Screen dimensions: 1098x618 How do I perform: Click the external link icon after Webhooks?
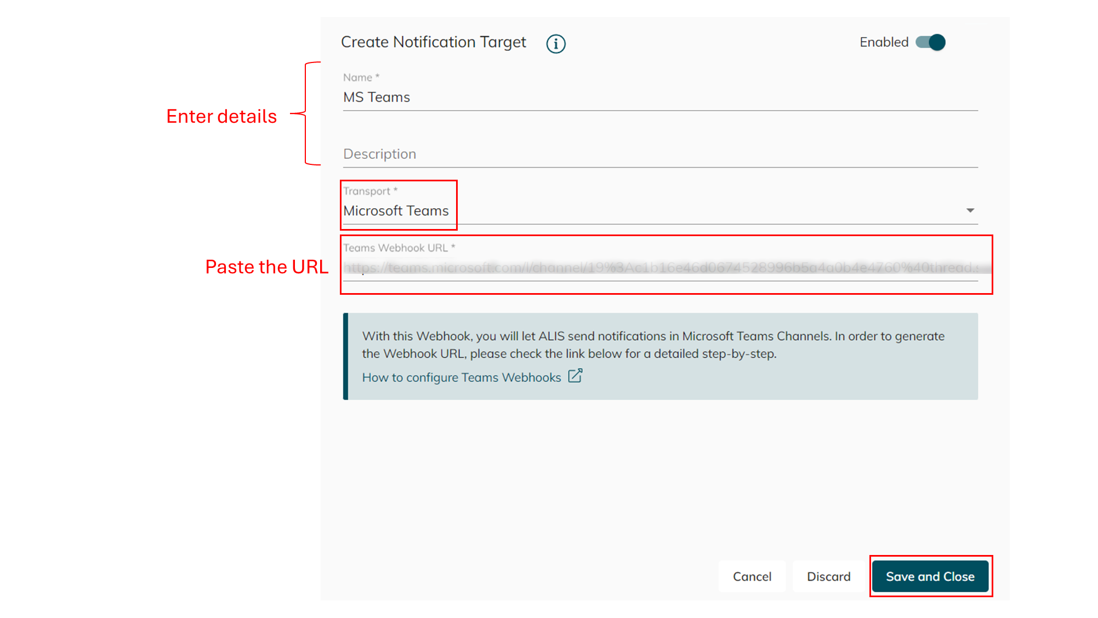point(575,376)
